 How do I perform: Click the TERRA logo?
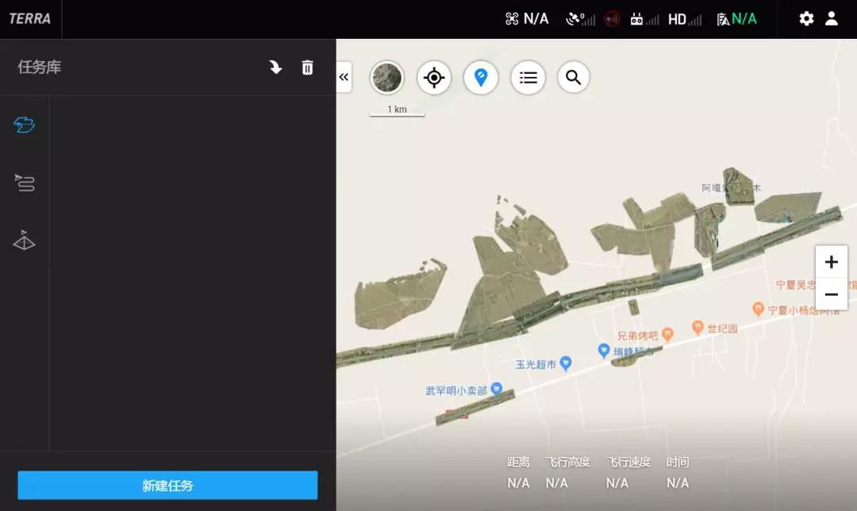pos(30,18)
